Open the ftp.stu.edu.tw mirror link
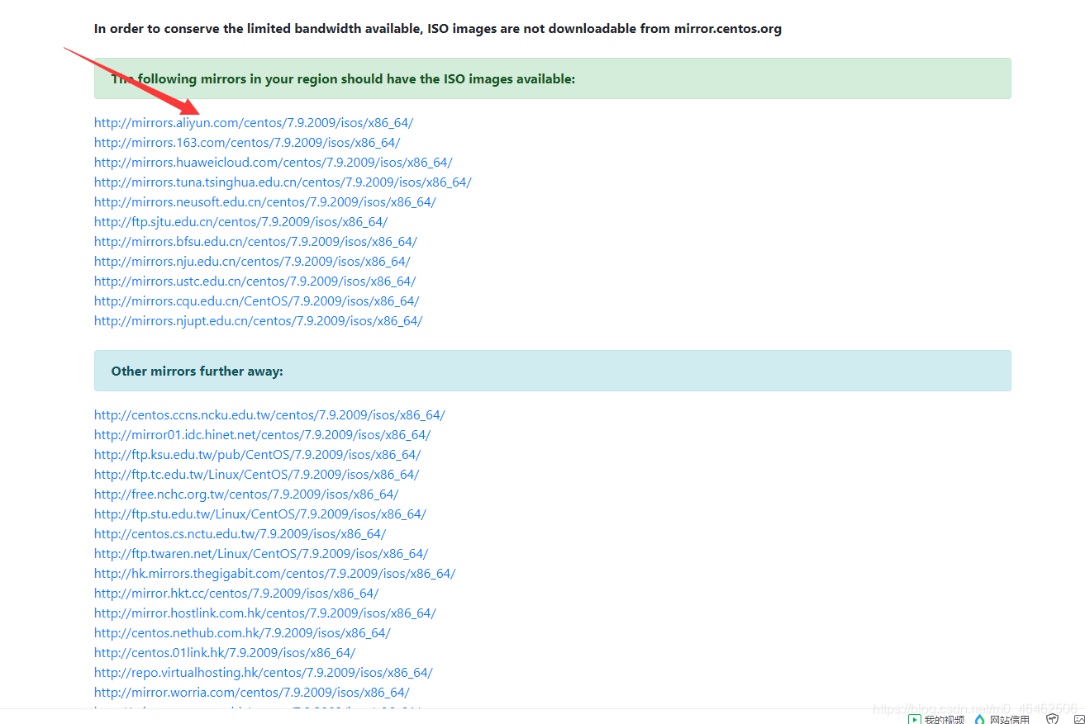This screenshot has height=724, width=1085. [x=260, y=514]
